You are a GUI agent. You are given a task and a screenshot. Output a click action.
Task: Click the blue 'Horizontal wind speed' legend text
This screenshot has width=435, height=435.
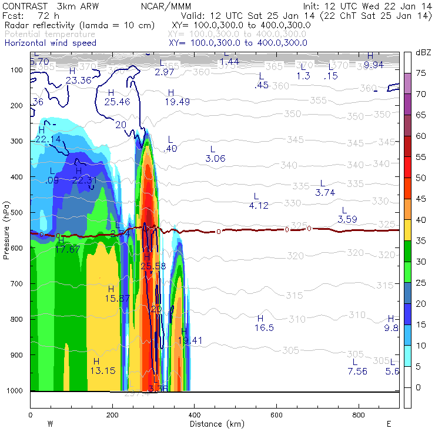point(51,43)
